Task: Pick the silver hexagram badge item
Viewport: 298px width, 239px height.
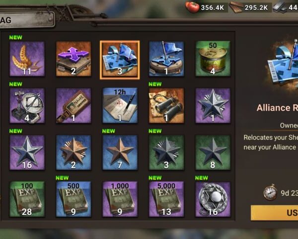Action: tap(213, 199)
